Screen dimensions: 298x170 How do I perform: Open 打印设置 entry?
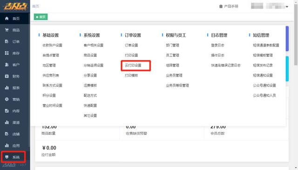tap(131, 55)
